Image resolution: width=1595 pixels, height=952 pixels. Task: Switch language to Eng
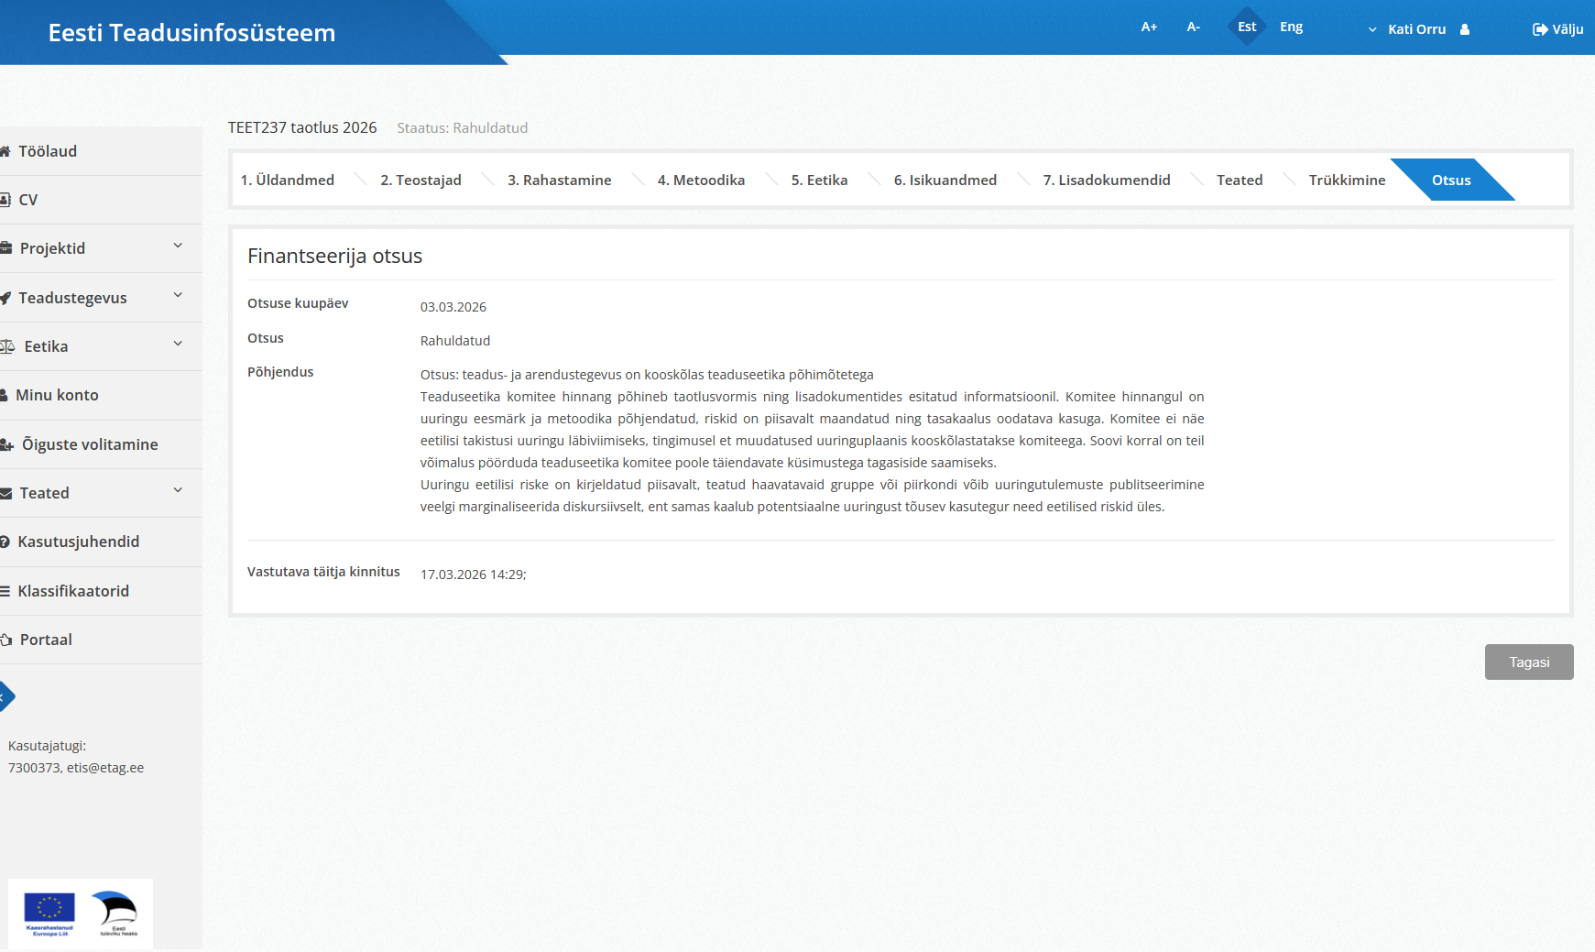point(1291,27)
